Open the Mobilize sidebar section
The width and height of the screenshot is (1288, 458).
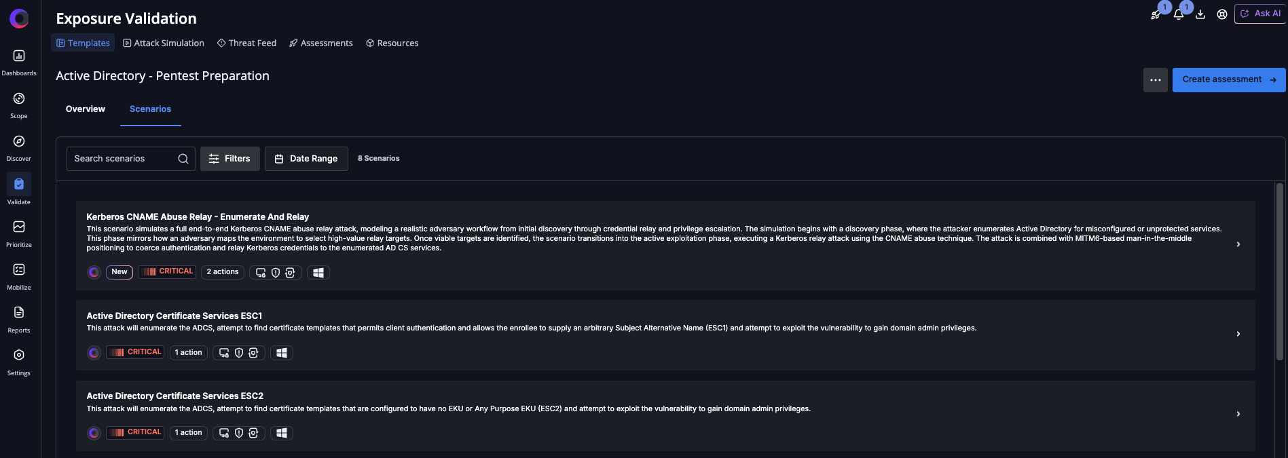pos(19,270)
